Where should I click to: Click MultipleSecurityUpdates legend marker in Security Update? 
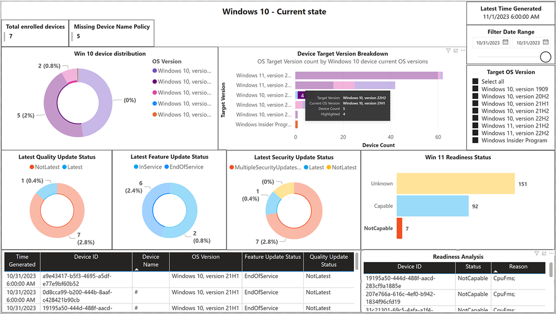(232, 168)
